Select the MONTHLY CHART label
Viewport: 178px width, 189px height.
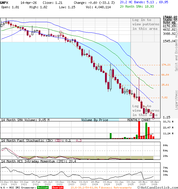pos(139,120)
